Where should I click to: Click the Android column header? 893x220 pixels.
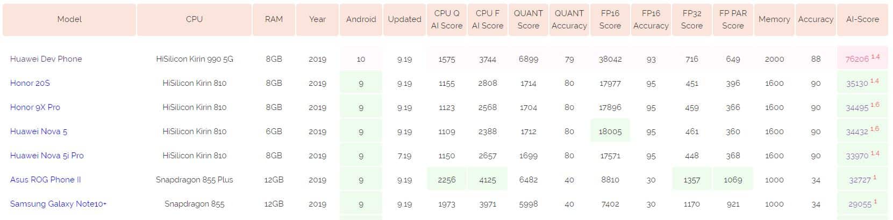[361, 19]
